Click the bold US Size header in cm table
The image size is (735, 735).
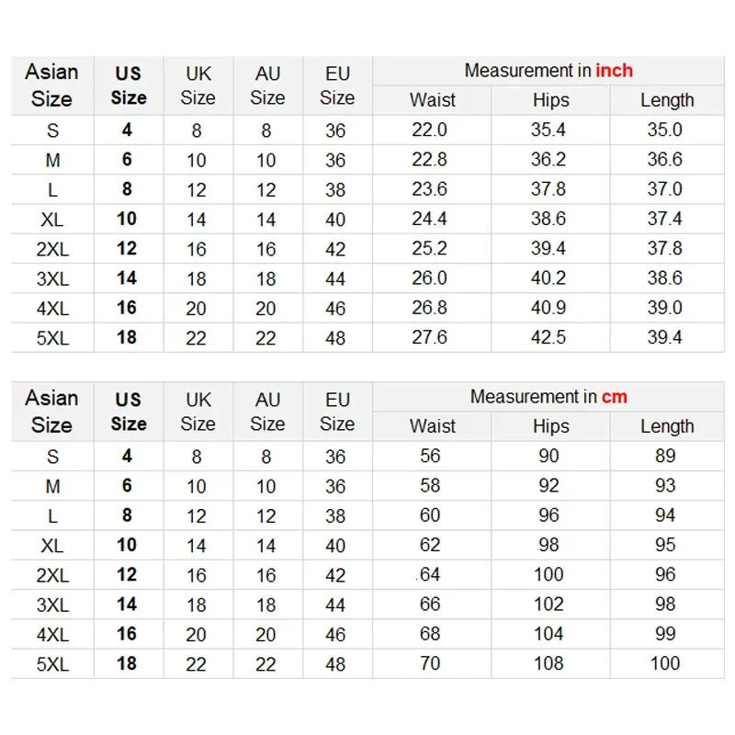(x=128, y=412)
